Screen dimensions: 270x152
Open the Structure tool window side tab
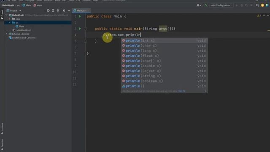click(2, 128)
